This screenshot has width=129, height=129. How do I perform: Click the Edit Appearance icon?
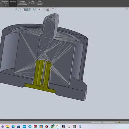45,9
